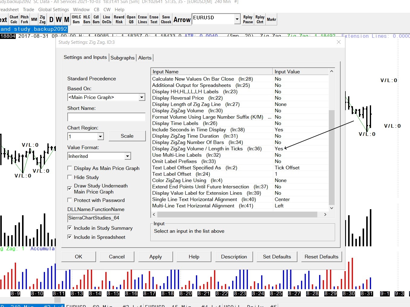Select 'Display HH,HL,LL,LH Labels' input row
This screenshot has height=307, width=410.
pos(239,92)
